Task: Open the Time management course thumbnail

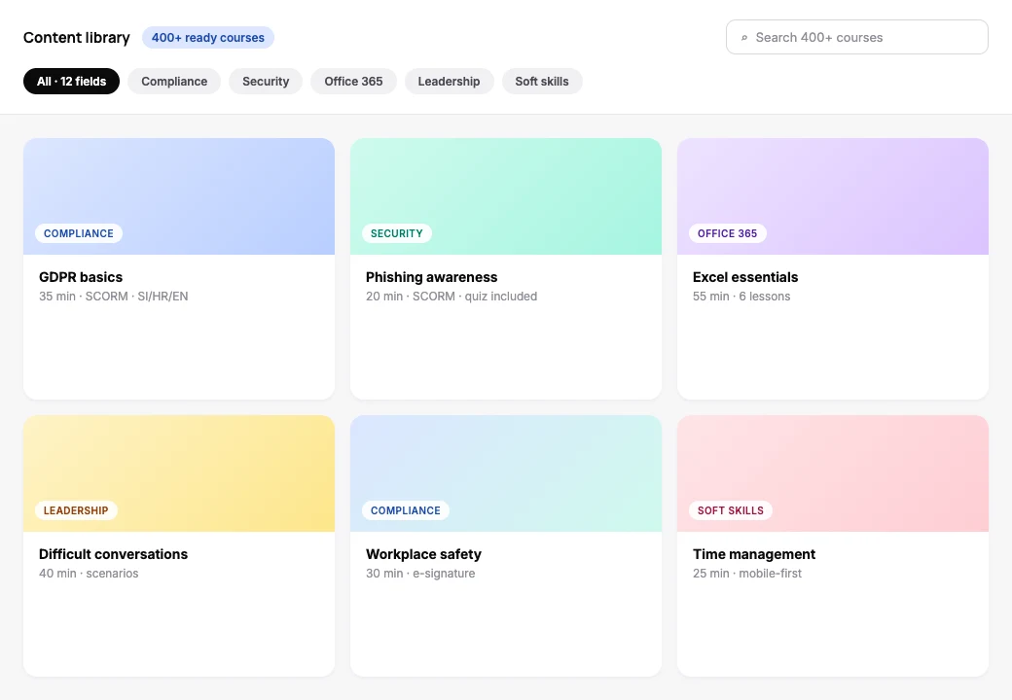Action: [x=833, y=473]
